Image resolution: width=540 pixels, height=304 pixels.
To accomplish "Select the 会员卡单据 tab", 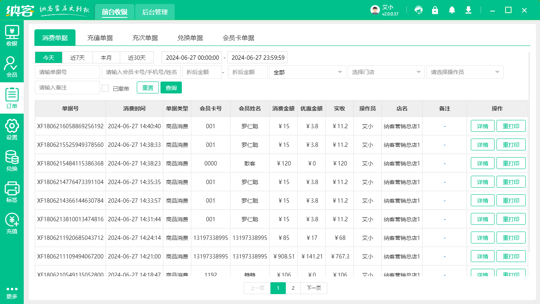I will (238, 38).
